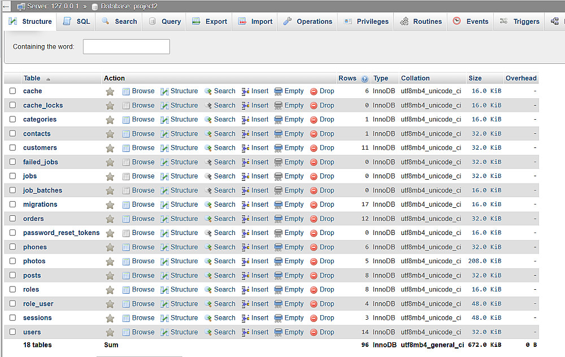Screen dimensions: 565x357
Task: Open the Events tab
Action: 471,21
